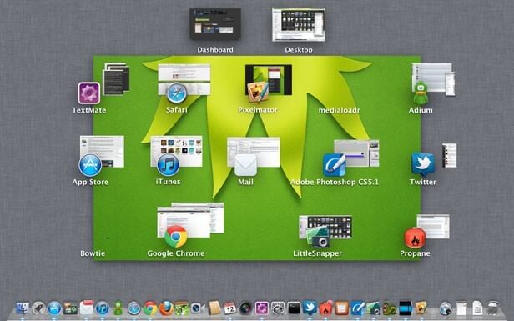Choose the LittleSnapper window thumbnail
This screenshot has height=321, width=514.
point(325,227)
